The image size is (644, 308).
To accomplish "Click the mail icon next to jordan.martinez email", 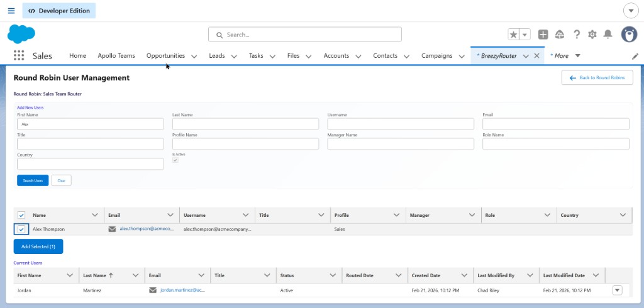I will [153, 290].
